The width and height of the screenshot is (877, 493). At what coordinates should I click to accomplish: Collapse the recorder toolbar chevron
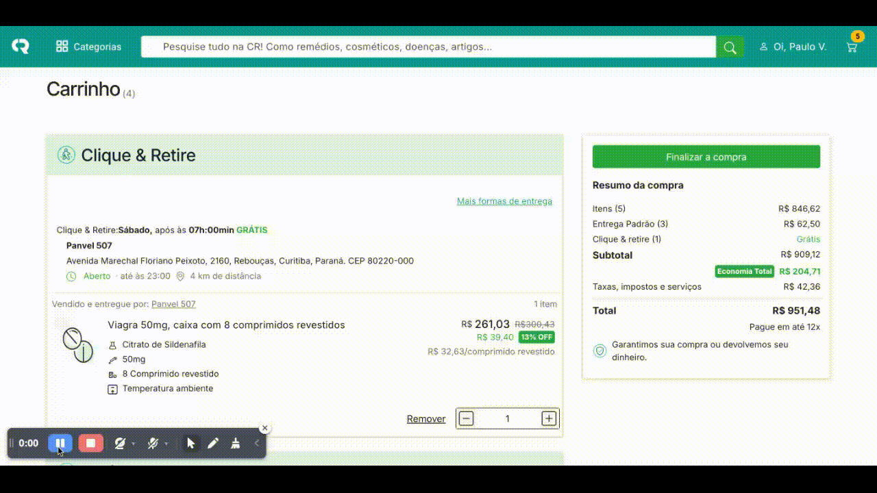click(x=257, y=444)
